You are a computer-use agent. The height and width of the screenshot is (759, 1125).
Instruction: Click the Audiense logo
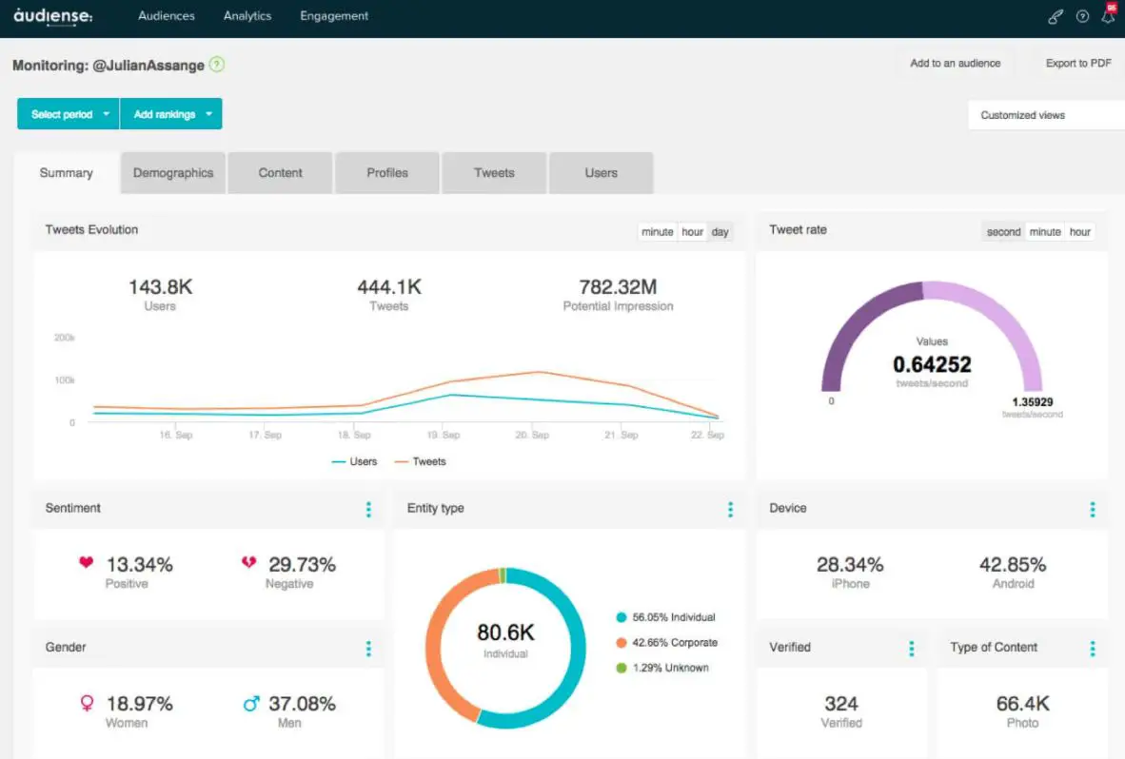53,16
